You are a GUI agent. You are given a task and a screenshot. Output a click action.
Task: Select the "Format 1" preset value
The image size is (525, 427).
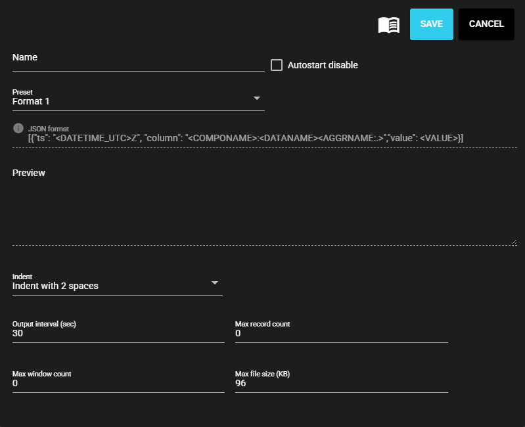coord(31,101)
